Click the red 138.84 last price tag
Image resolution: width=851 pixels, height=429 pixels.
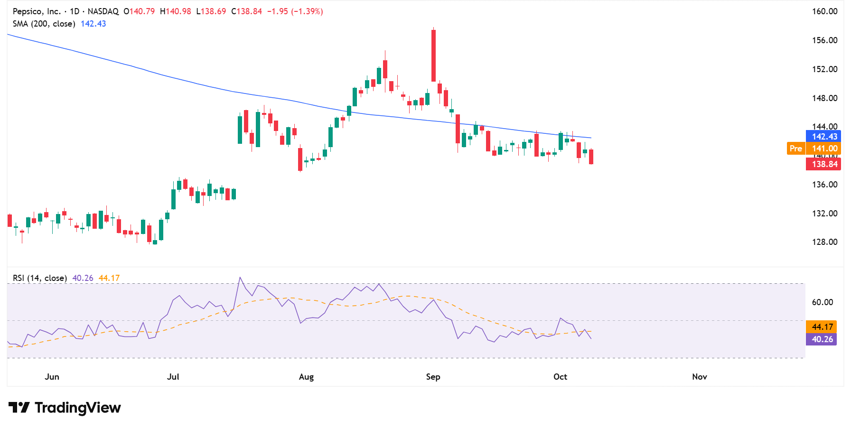[x=823, y=164]
